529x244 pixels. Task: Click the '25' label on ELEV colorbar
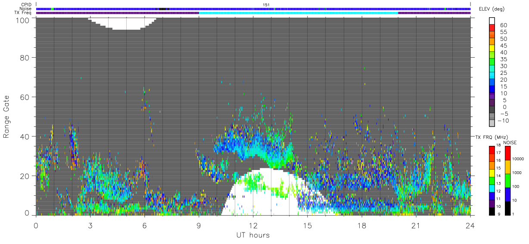tap(504, 73)
